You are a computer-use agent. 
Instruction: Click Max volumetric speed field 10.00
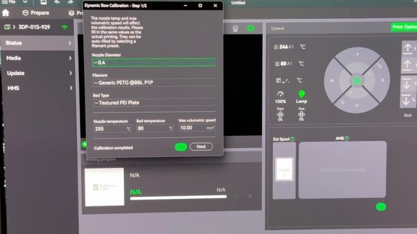[197, 128]
